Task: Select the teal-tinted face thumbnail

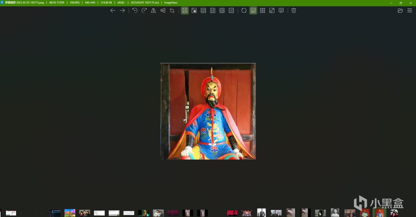Action: click(x=144, y=213)
